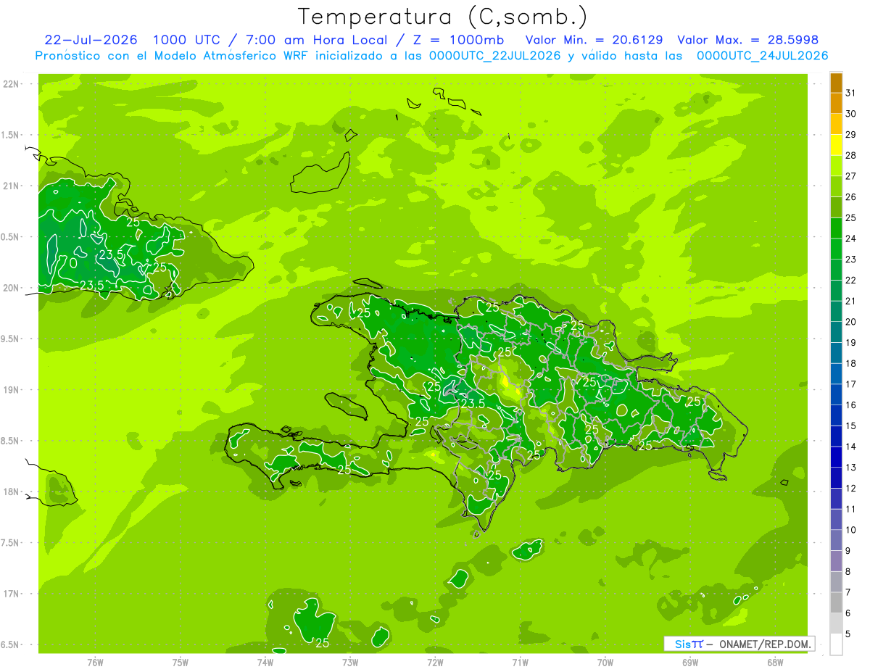Screen dimensions: 870x672
Task: Click the 'Temperatura (C,somb.)' map title
Action: click(443, 17)
